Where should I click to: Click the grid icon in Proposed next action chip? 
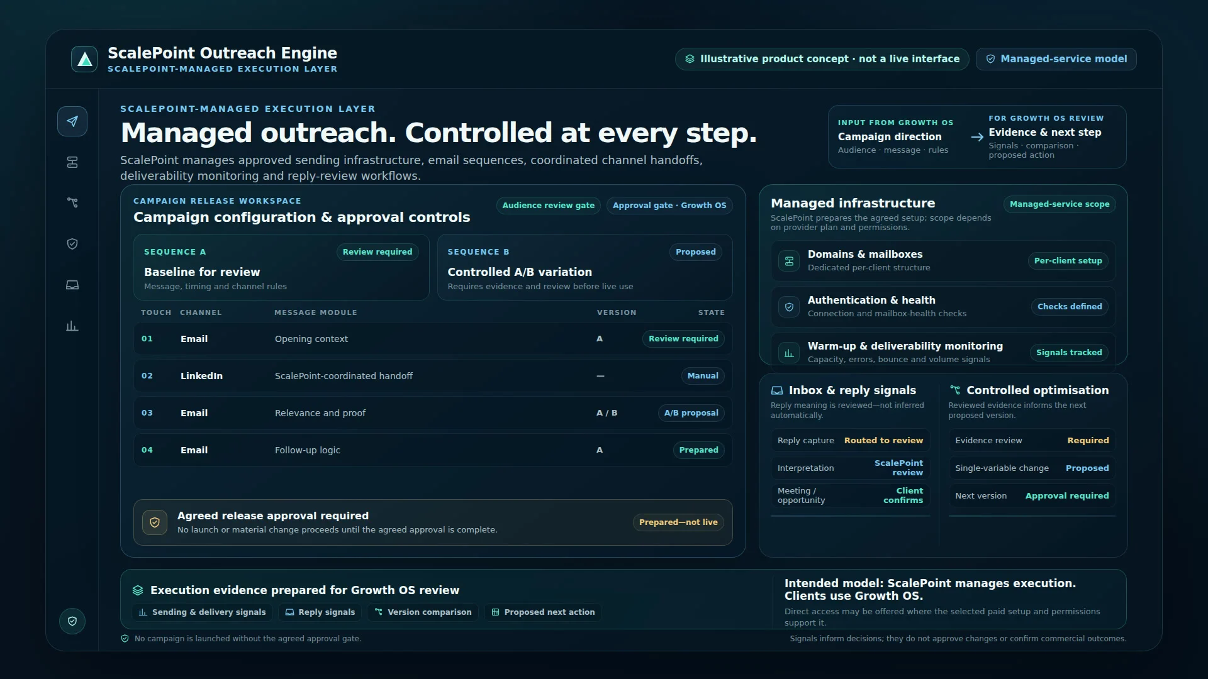pyautogui.click(x=495, y=612)
